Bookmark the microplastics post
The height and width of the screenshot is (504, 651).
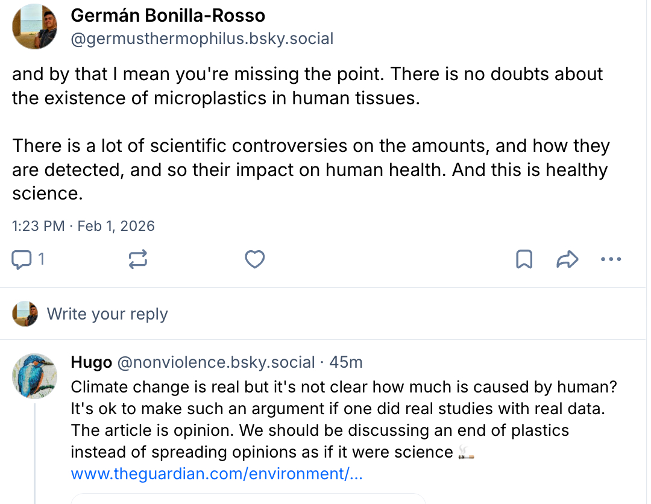click(524, 259)
